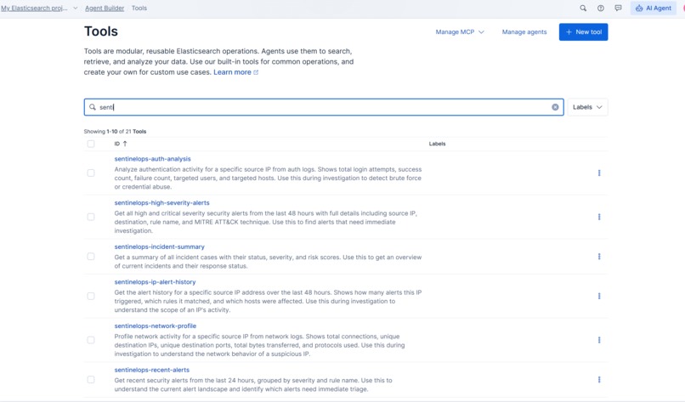
Task: Open the feedback chat icon in header
Action: (x=618, y=8)
